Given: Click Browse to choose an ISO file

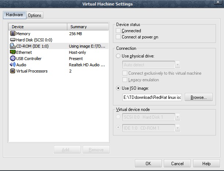Looking at the screenshot, I should pyautogui.click(x=198, y=97).
